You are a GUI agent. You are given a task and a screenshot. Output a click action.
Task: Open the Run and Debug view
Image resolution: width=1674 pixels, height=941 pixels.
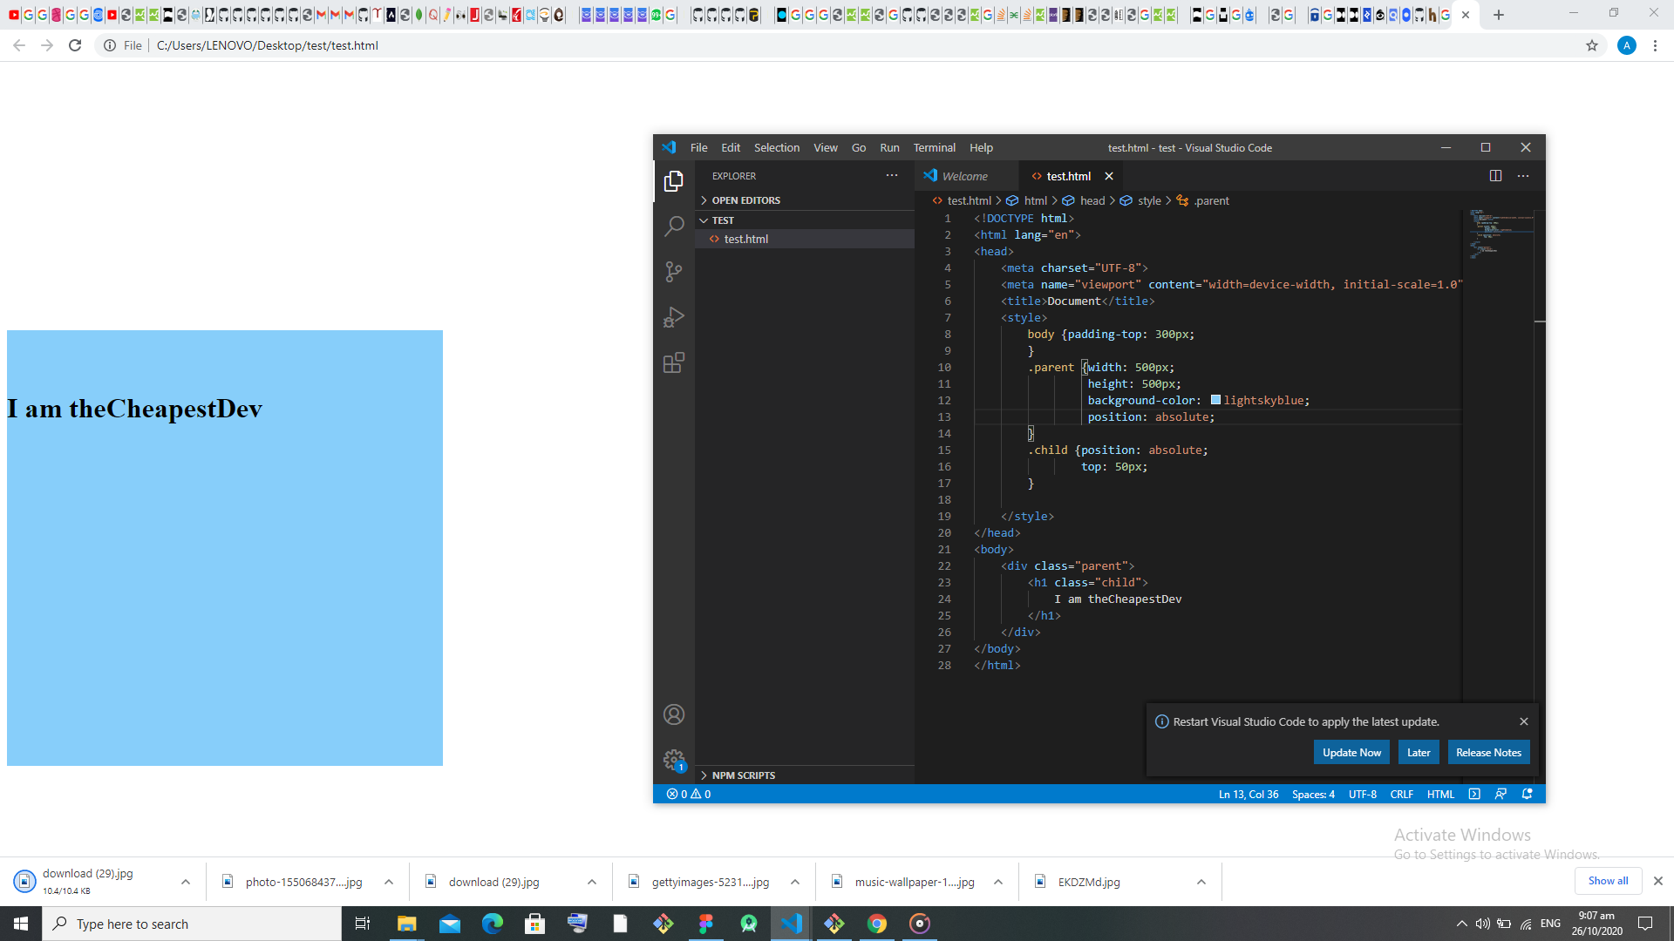(673, 317)
